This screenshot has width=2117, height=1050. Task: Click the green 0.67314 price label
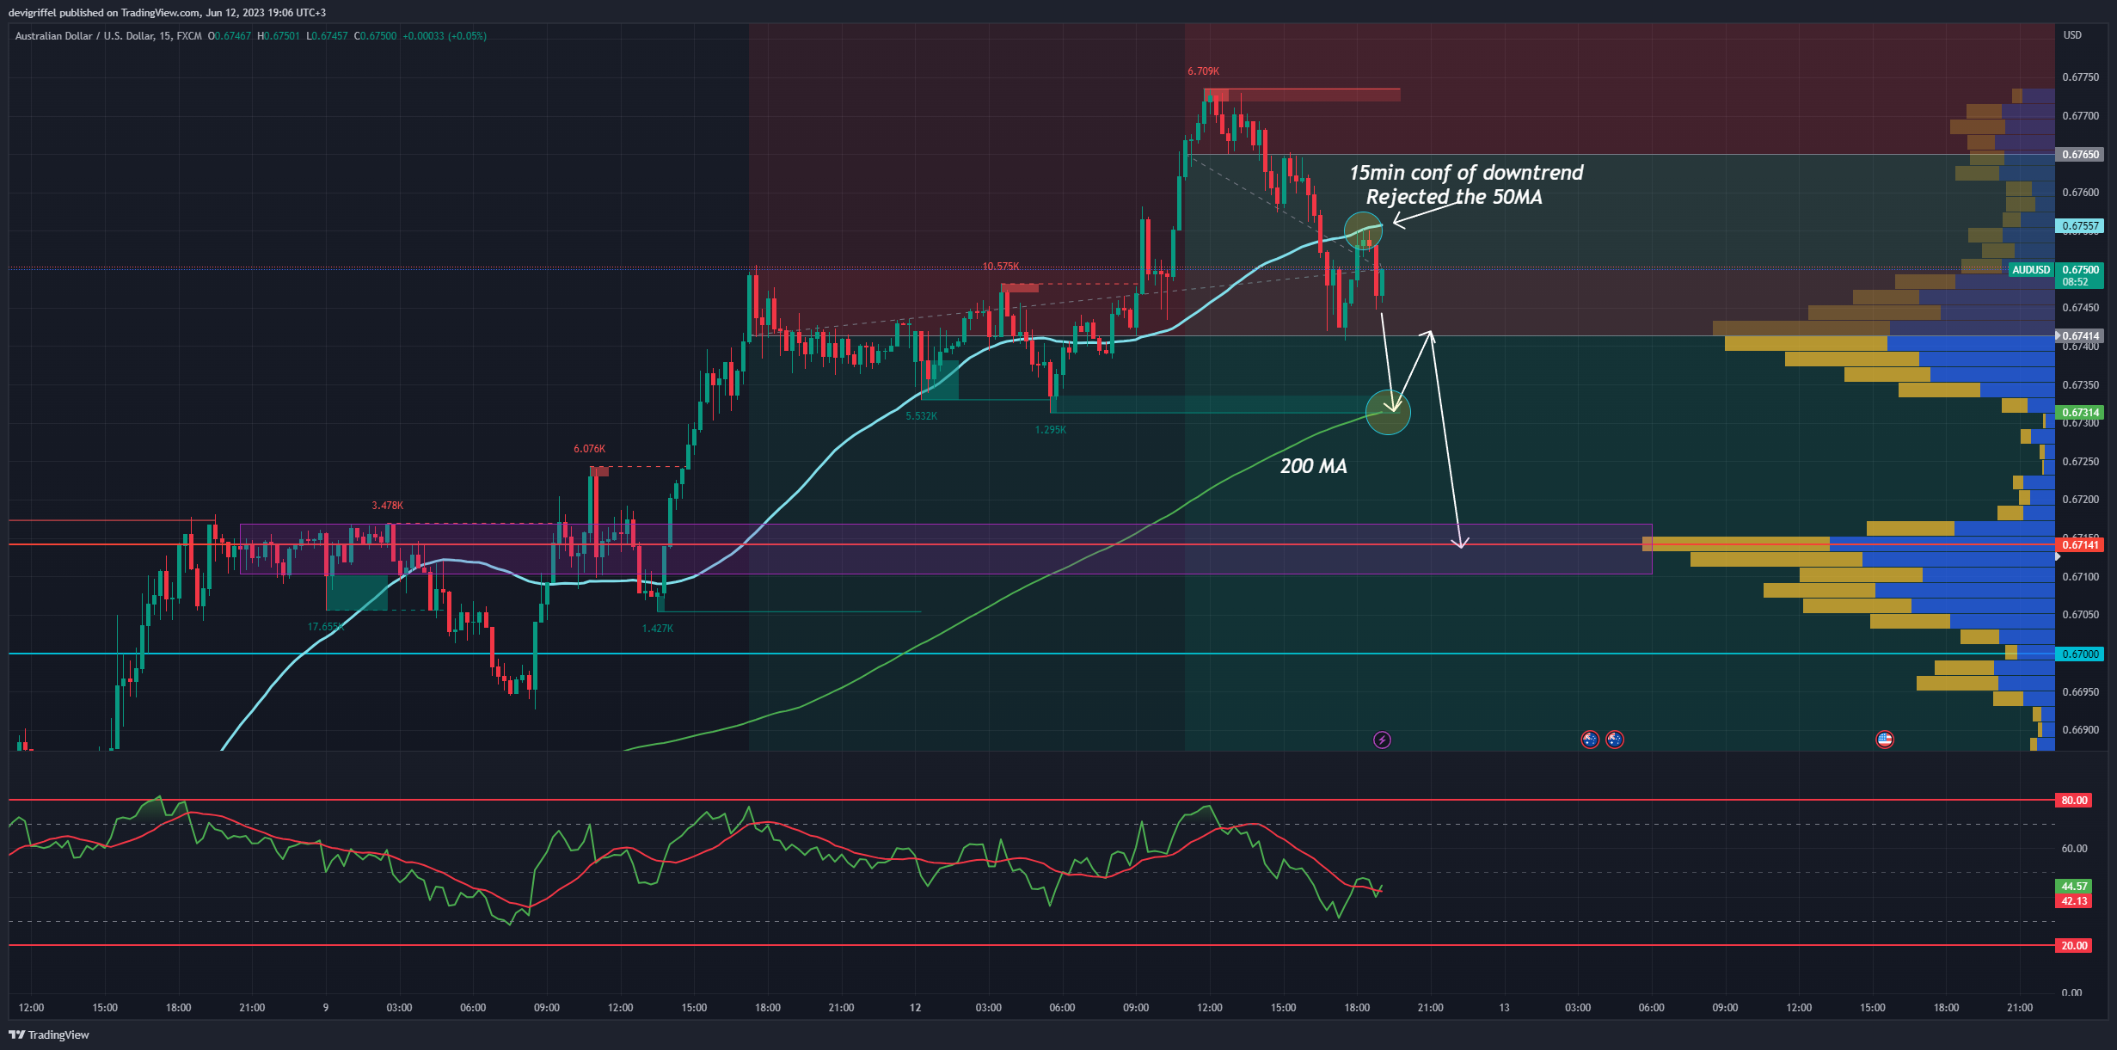2080,413
